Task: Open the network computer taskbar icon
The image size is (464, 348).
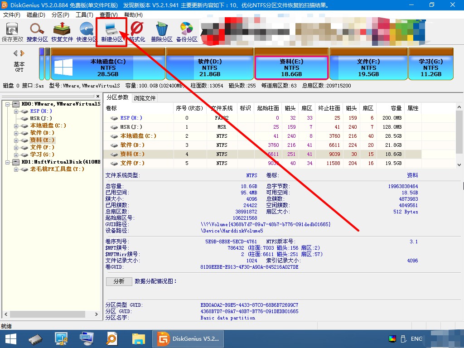Action: click(61, 339)
